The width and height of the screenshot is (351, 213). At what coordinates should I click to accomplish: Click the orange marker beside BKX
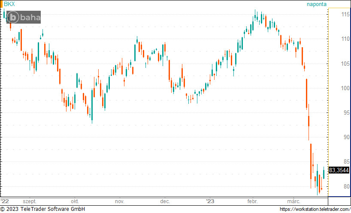(1, 4)
